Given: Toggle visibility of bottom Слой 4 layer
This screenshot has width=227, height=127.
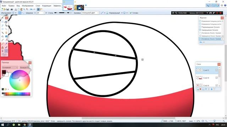Looking at the screenshot, I should [x=217, y=85].
